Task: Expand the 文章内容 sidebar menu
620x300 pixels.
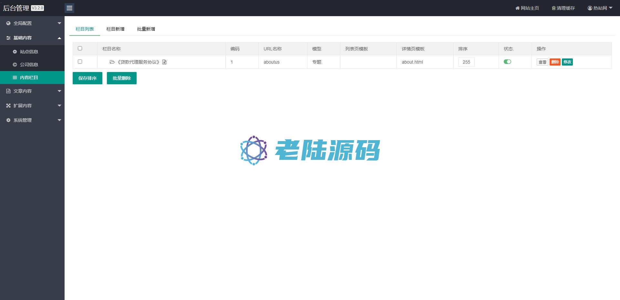Action: [x=32, y=91]
